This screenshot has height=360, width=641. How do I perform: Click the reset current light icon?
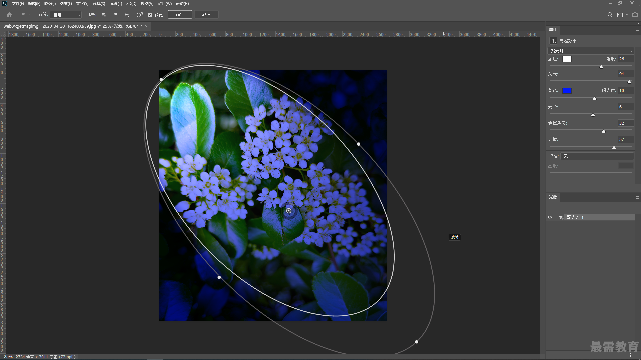coord(140,15)
